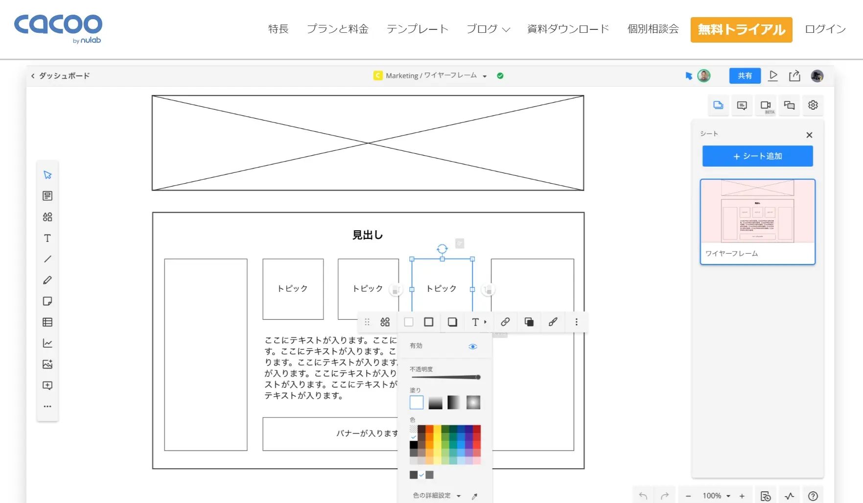
Task: Click the Insert image tool
Action: point(47,364)
